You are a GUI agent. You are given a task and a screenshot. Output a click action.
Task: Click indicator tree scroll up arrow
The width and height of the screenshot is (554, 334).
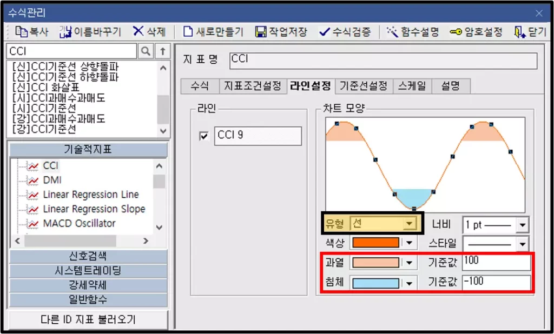coord(159,166)
